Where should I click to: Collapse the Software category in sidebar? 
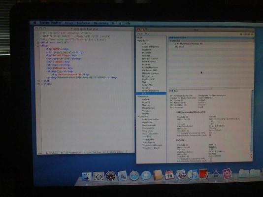pyautogui.click(x=138, y=117)
